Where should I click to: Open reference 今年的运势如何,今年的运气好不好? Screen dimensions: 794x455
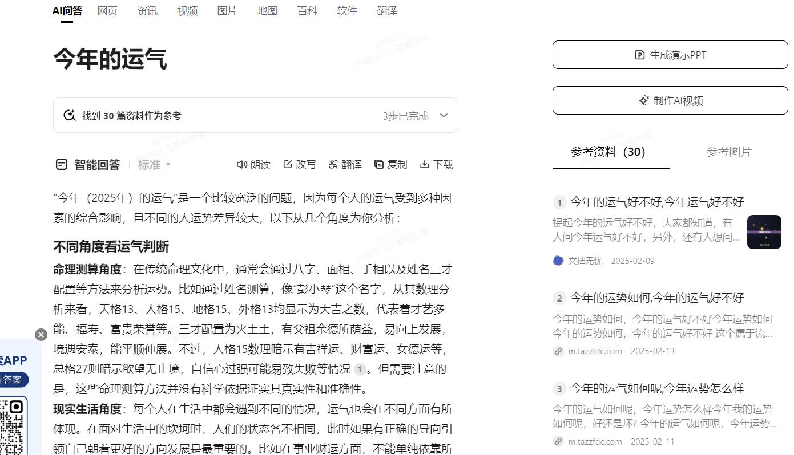[657, 298]
